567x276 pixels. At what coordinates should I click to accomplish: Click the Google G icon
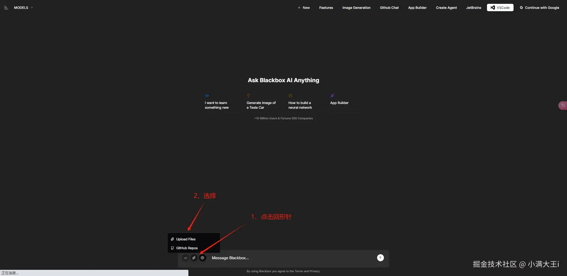tap(521, 8)
